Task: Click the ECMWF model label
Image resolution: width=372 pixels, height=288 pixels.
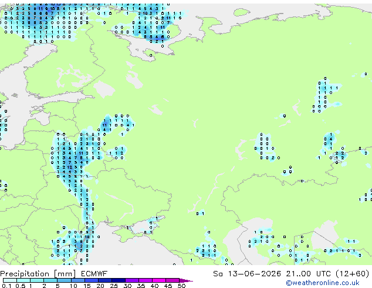Action: pyautogui.click(x=94, y=274)
